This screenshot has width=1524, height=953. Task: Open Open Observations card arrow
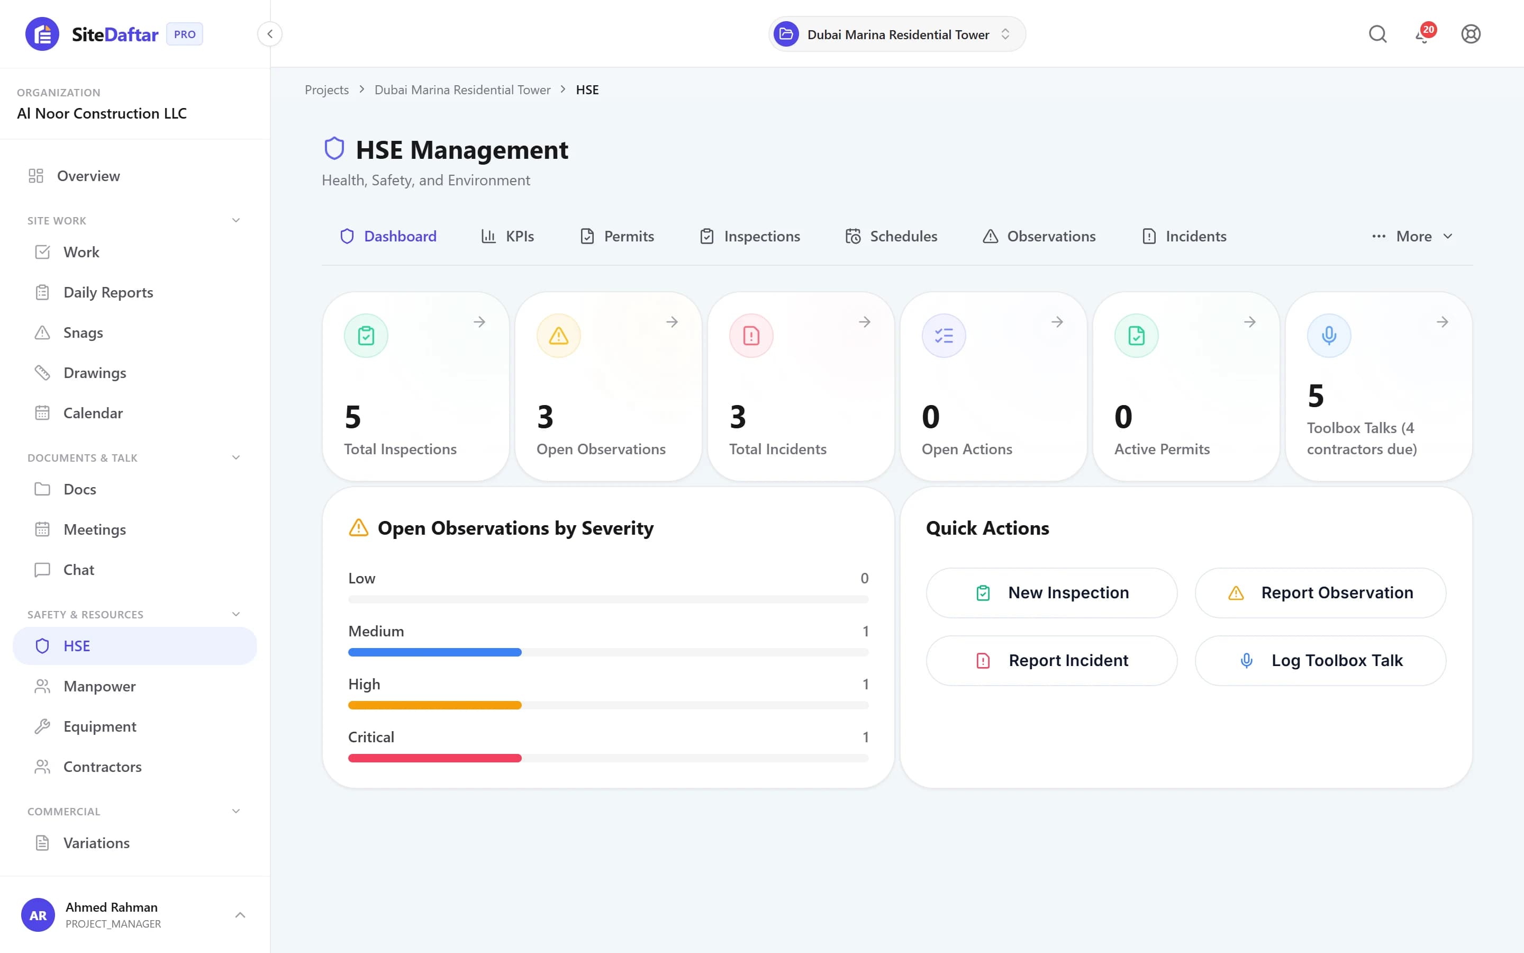click(672, 322)
